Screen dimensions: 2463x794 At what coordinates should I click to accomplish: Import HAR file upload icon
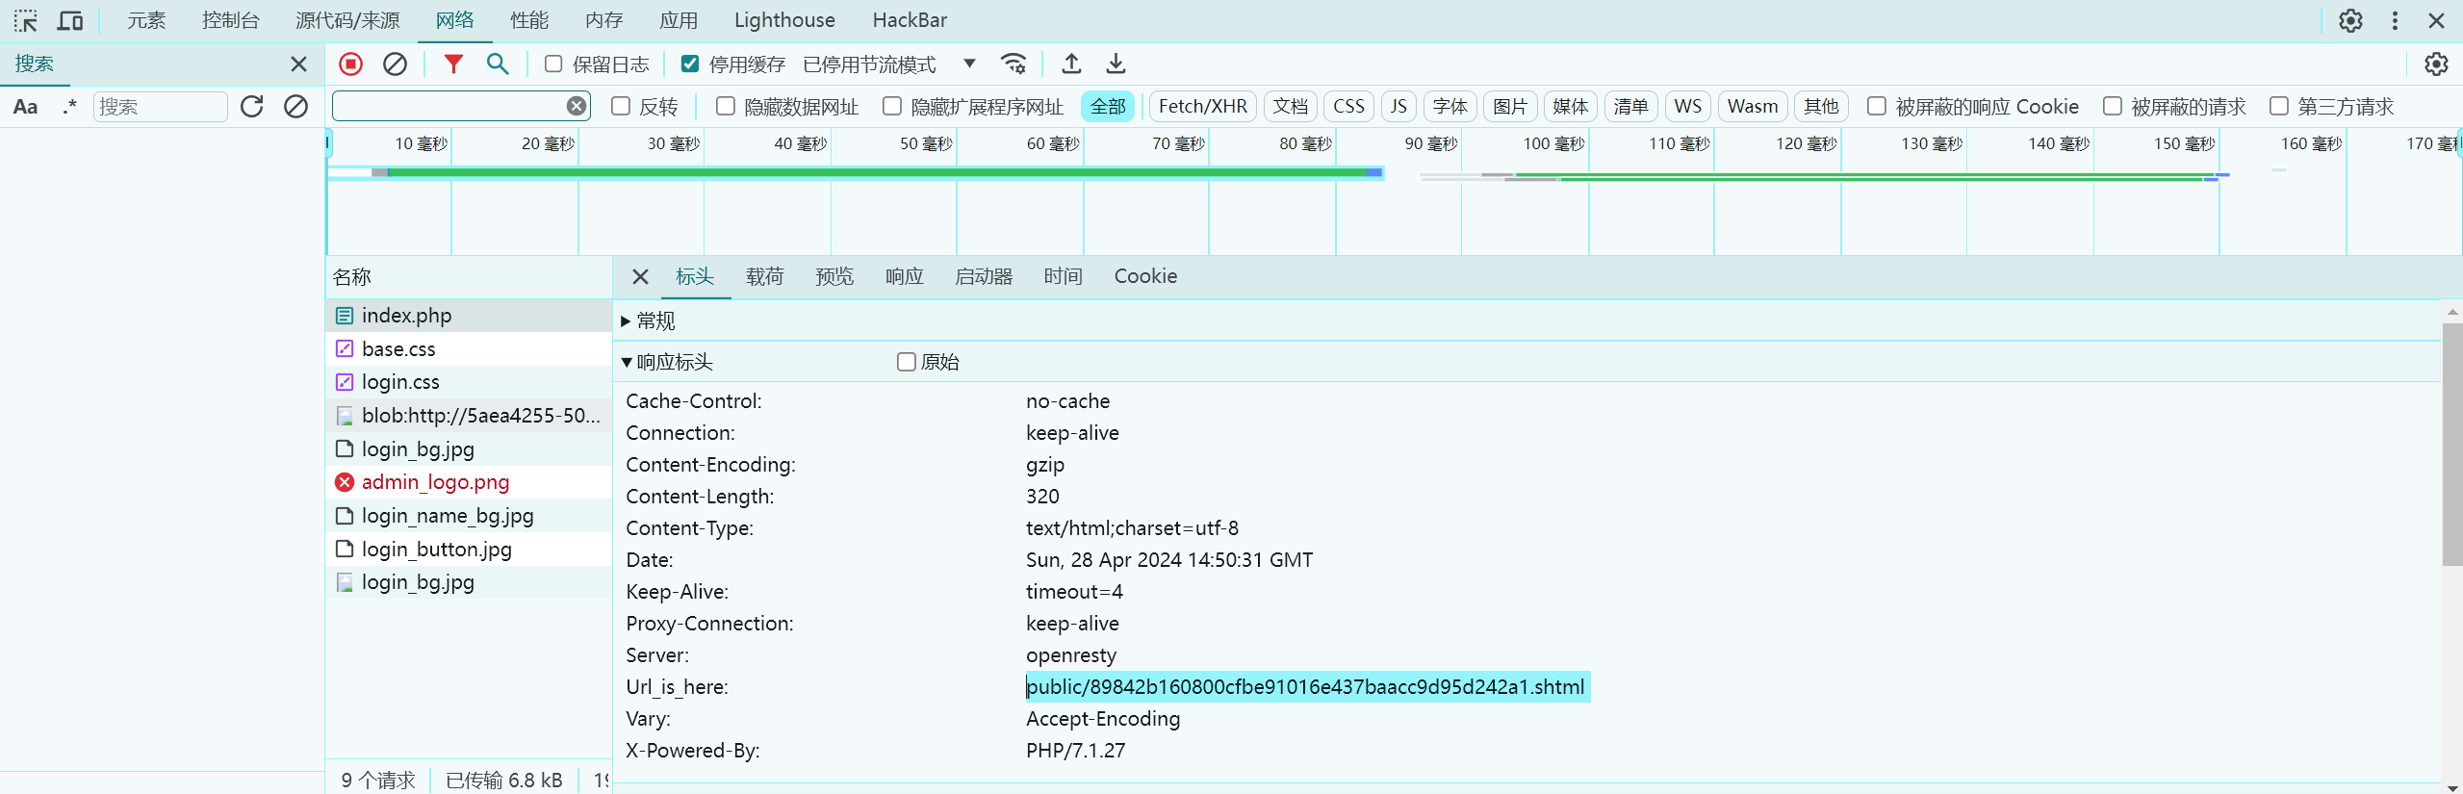[x=1071, y=64]
